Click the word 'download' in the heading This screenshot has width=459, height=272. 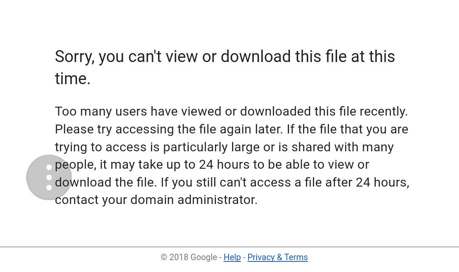point(255,57)
